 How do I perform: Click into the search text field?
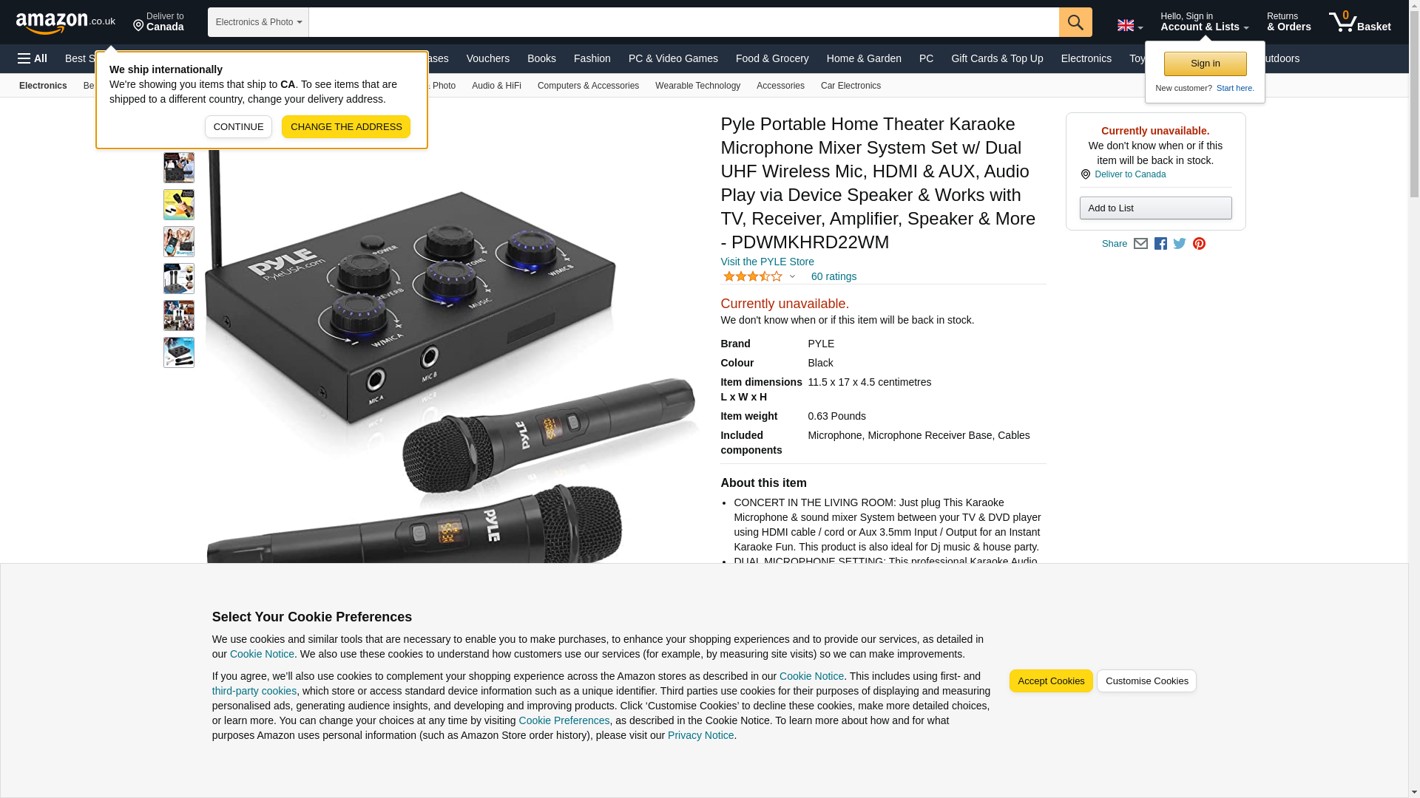coord(683,22)
